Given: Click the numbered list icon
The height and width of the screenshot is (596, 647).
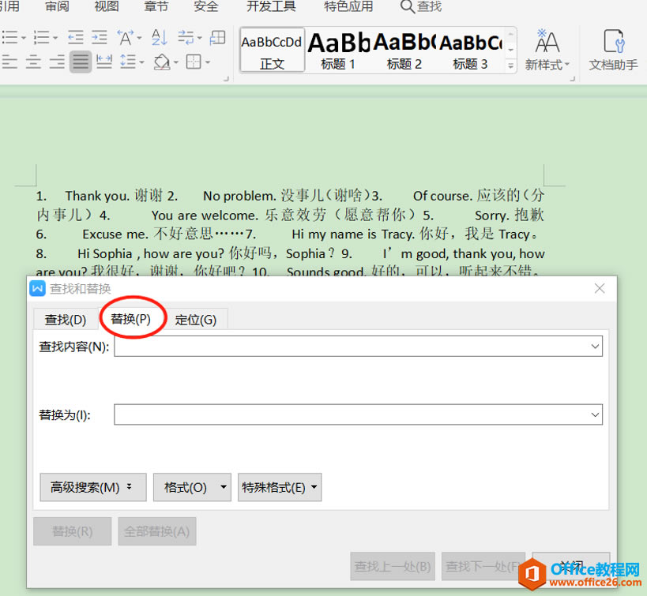Looking at the screenshot, I should point(42,38).
